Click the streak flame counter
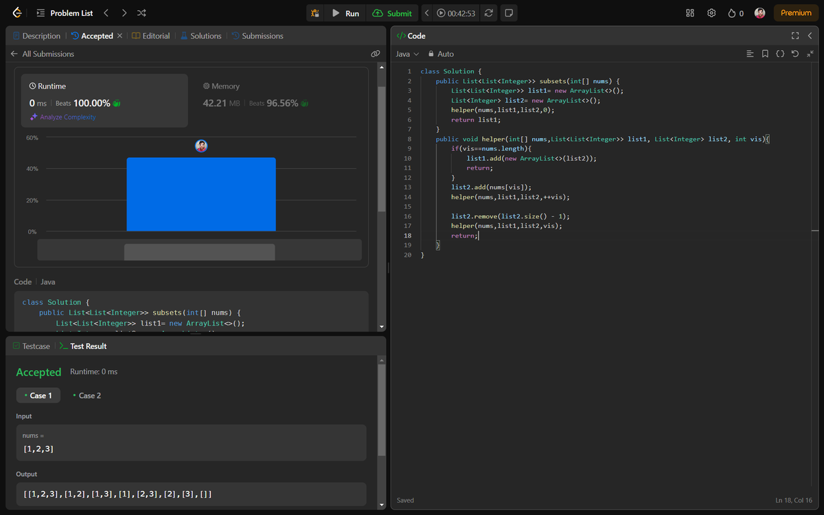The width and height of the screenshot is (824, 515). 735,13
